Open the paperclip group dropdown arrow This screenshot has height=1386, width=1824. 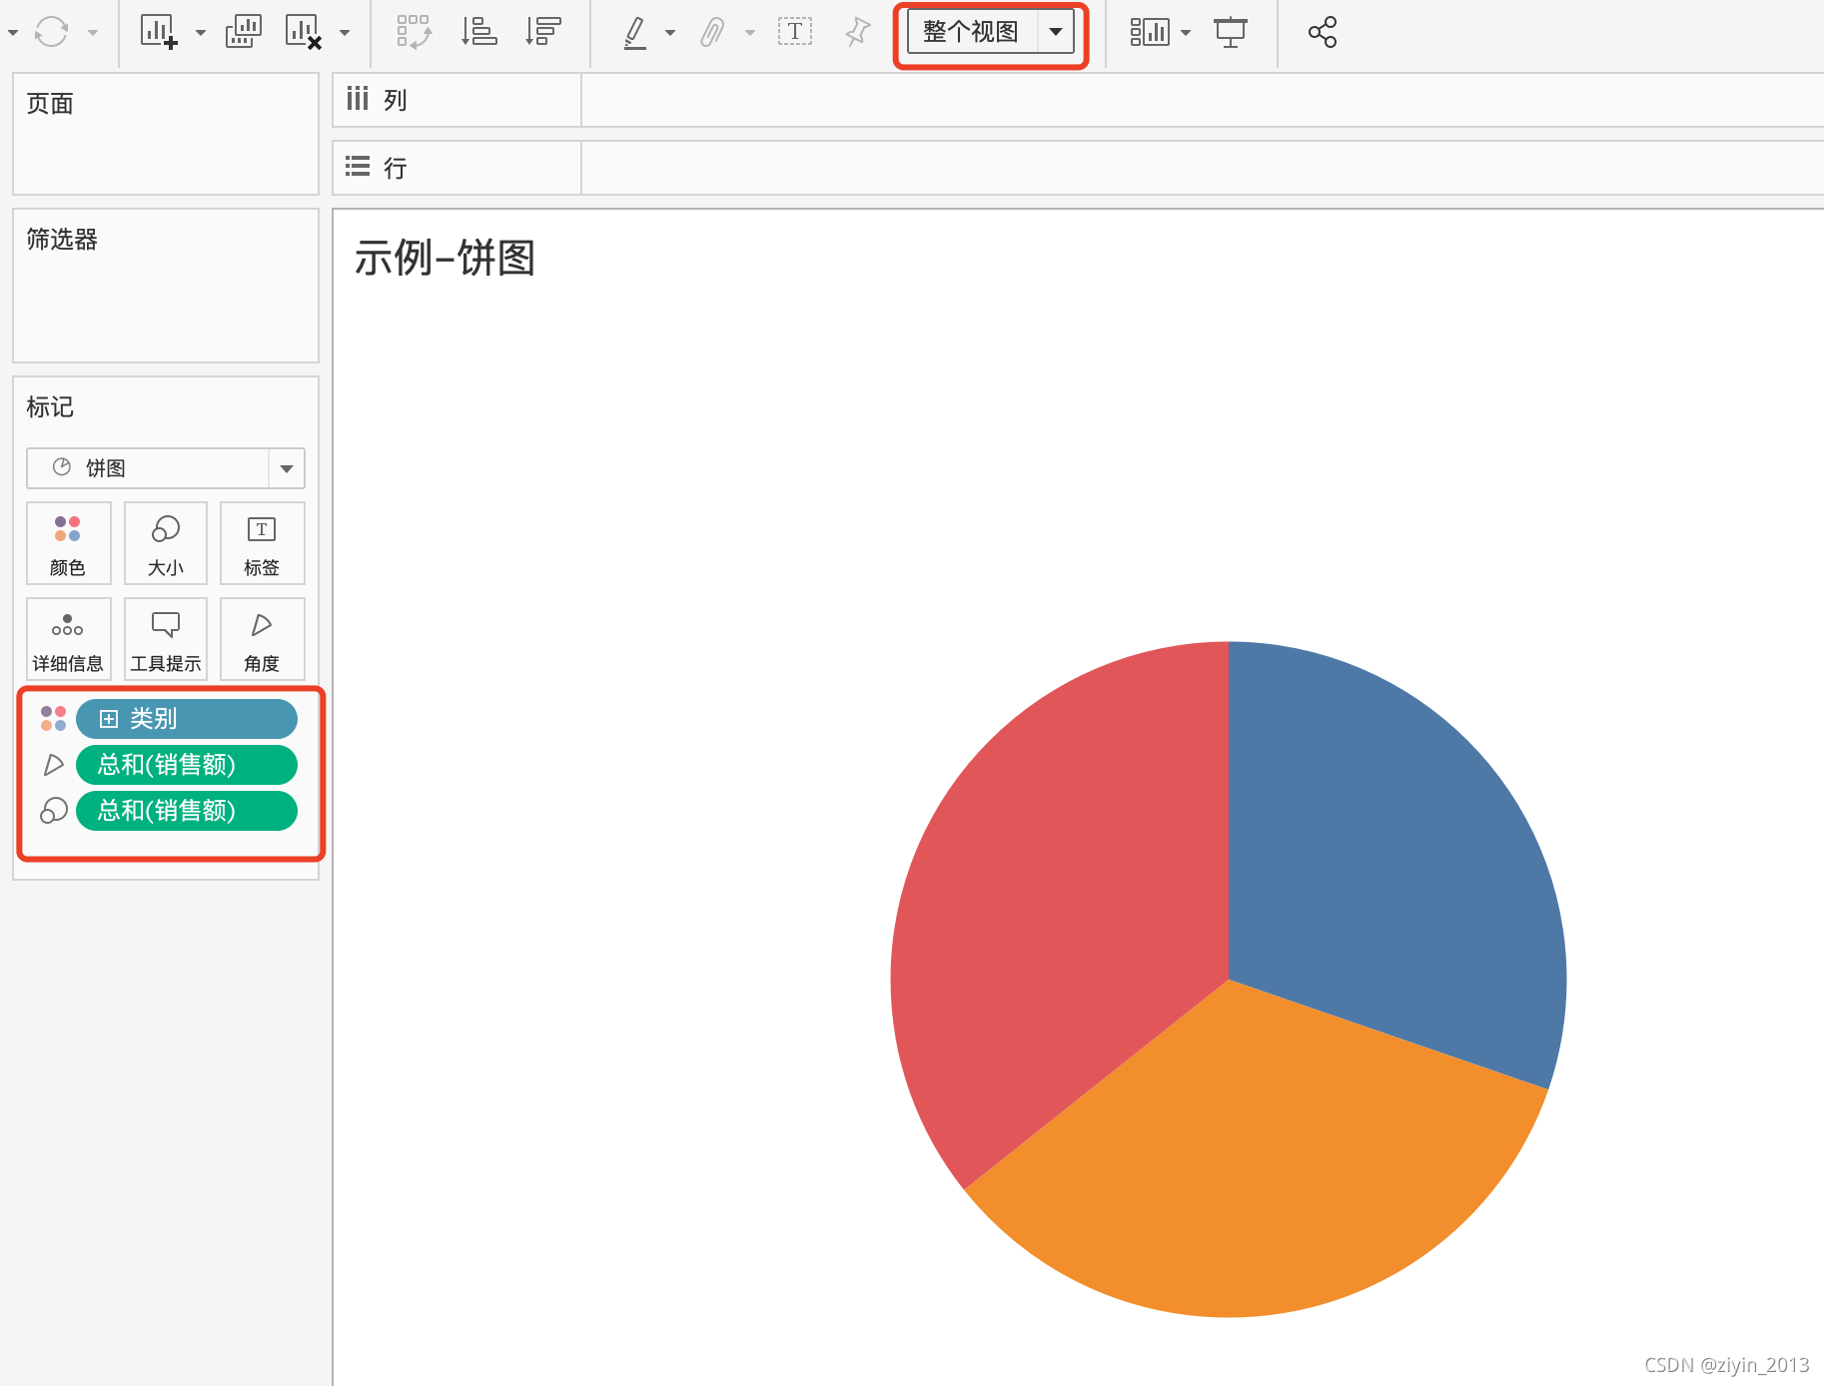pos(749,33)
